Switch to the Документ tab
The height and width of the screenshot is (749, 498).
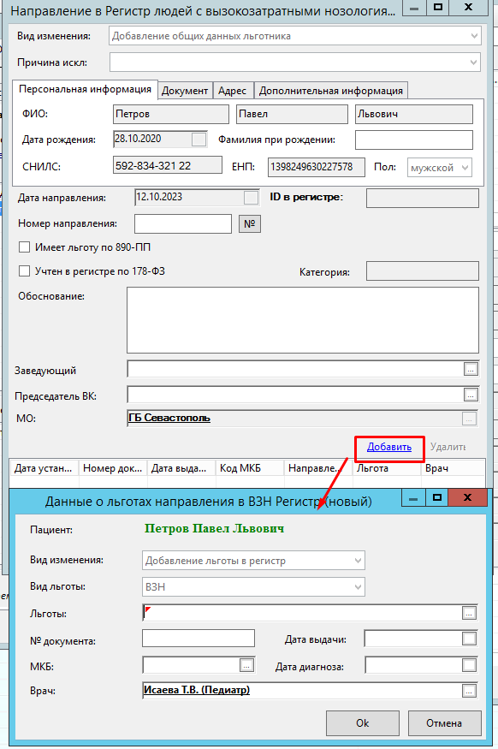click(185, 91)
